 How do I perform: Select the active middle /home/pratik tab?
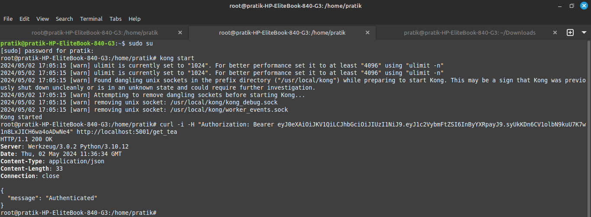point(282,32)
